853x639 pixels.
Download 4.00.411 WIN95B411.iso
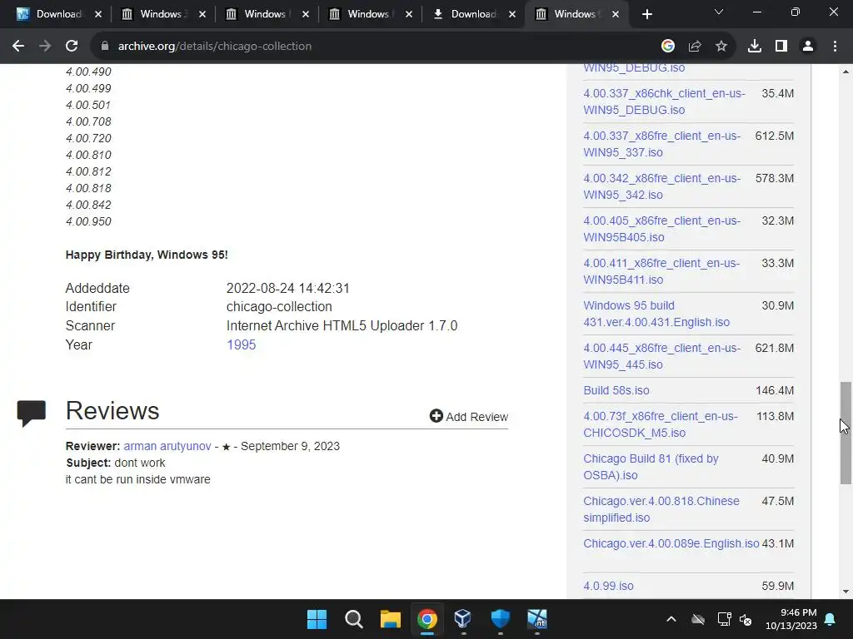(x=661, y=271)
